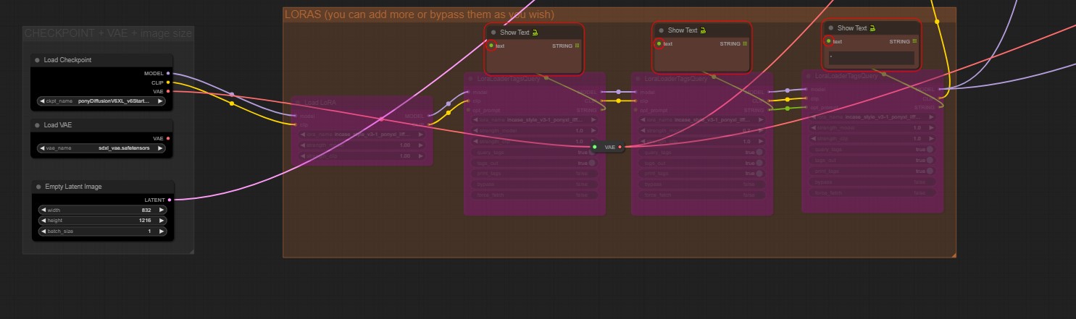Click the snake badge icon on middle Show Text
This screenshot has height=319, width=1076.
(704, 30)
